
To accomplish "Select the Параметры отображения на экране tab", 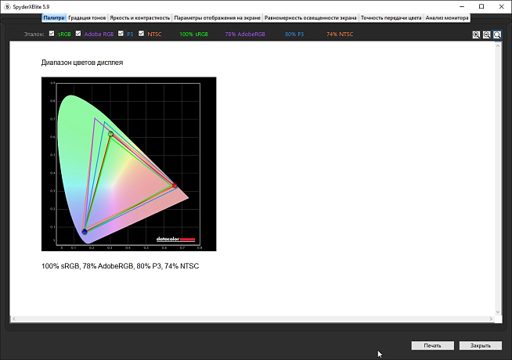I will 217,17.
